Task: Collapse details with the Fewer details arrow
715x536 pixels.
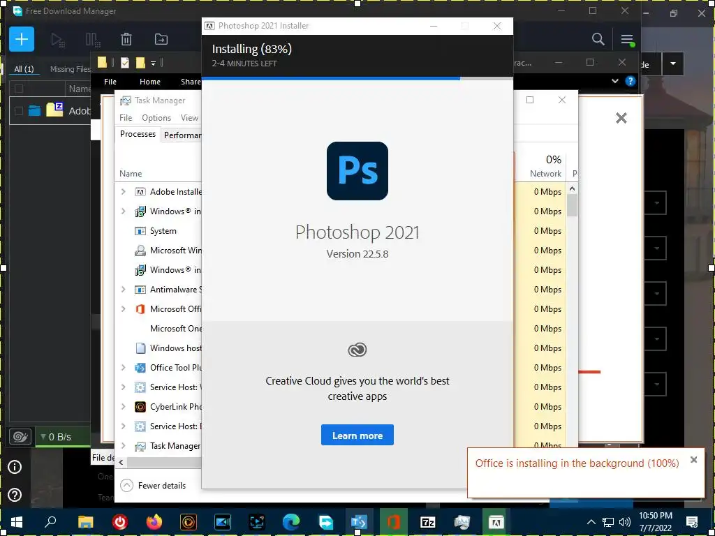Action: tap(127, 486)
